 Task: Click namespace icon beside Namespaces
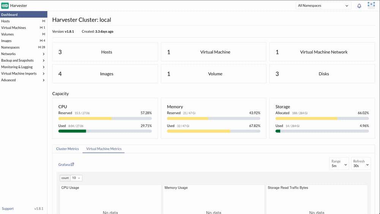click(40, 47)
